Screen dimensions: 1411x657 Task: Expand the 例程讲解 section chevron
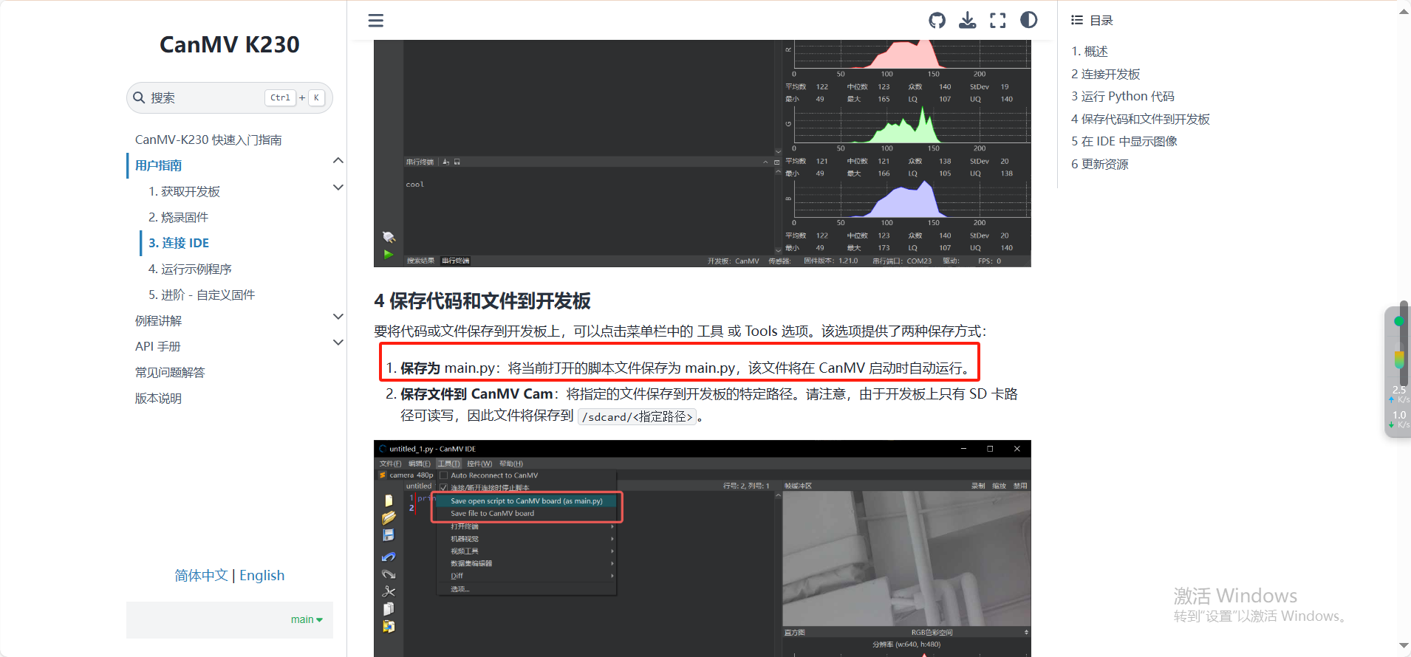tap(338, 316)
